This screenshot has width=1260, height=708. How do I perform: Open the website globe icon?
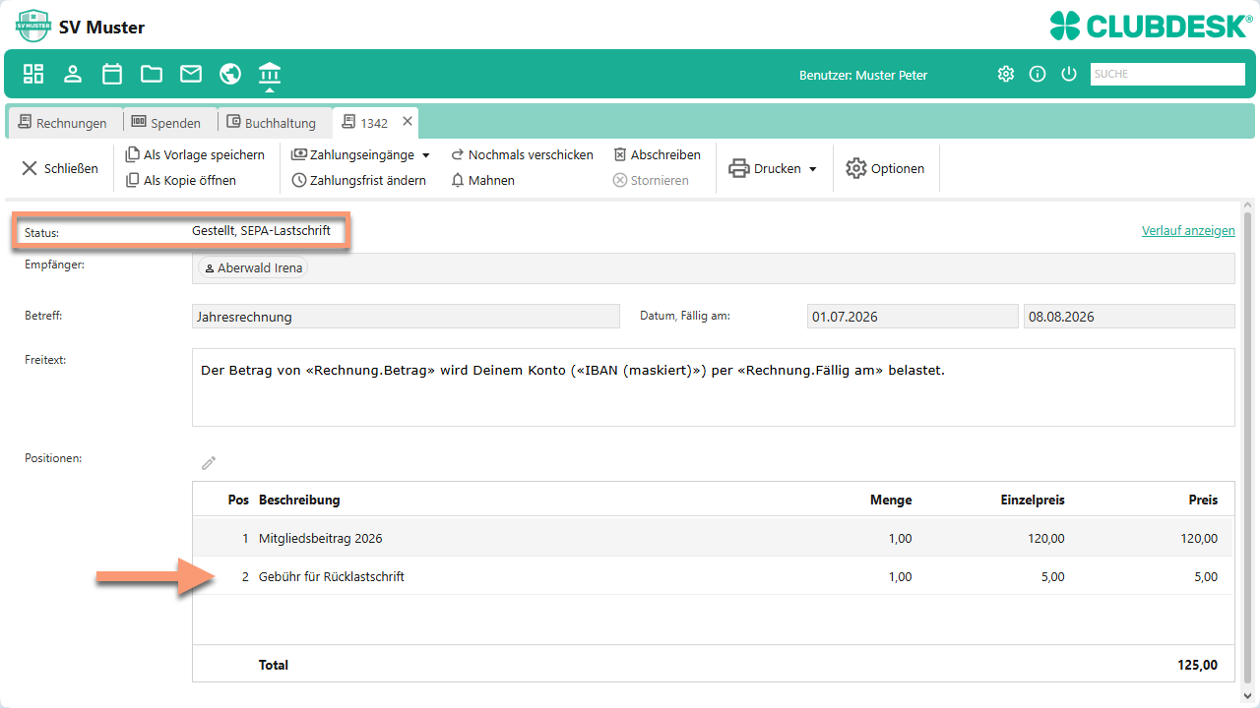click(x=230, y=74)
